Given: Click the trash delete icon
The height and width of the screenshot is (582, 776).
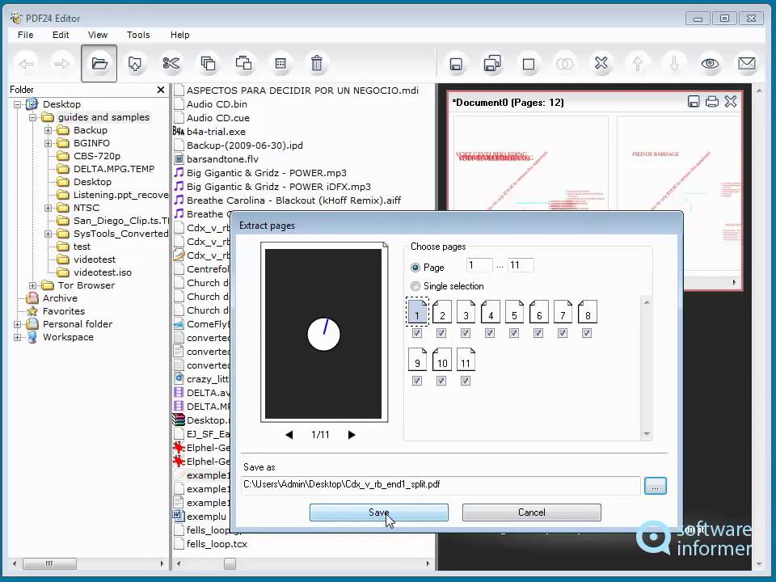Looking at the screenshot, I should (317, 63).
